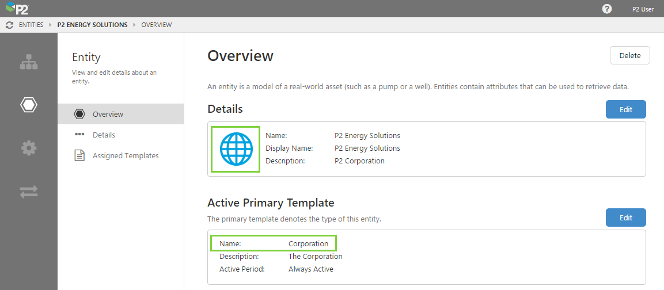Open the hierarchy tree icon in sidebar
Screen dimensions: 664x290
[x=28, y=62]
